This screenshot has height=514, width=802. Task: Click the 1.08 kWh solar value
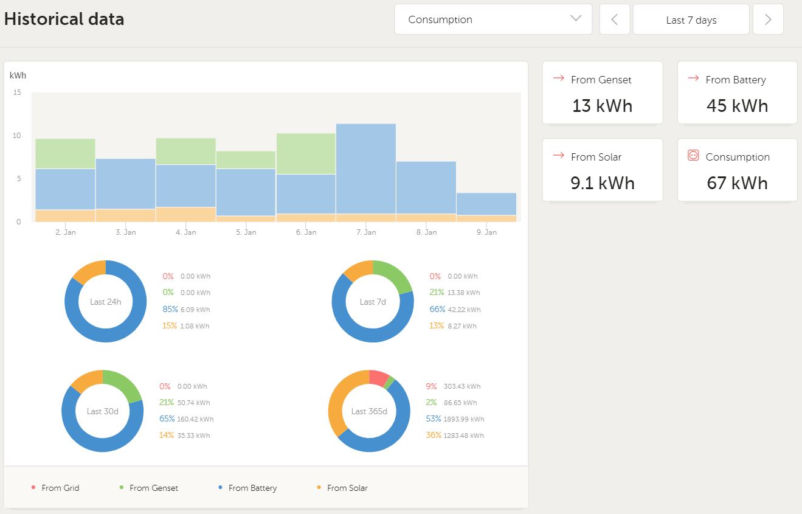click(195, 326)
